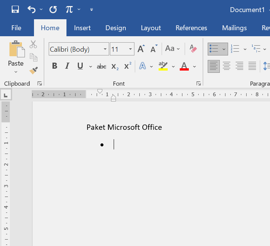The image size is (270, 246).
Task: Apply Text Effects using the glowing A
Action: click(x=143, y=66)
